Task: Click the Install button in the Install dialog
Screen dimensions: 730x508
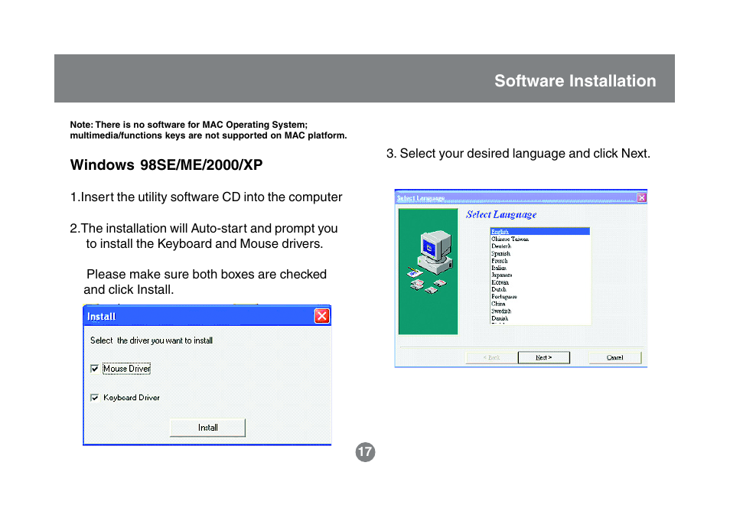Action: point(207,428)
